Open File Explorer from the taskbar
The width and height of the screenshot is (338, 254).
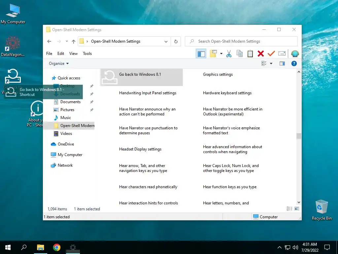[x=40, y=247]
